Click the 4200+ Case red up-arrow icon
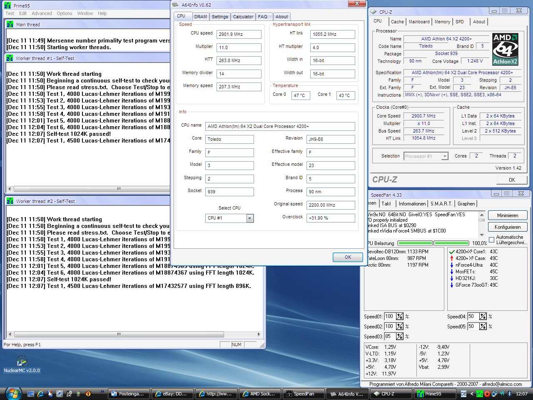 452,258
